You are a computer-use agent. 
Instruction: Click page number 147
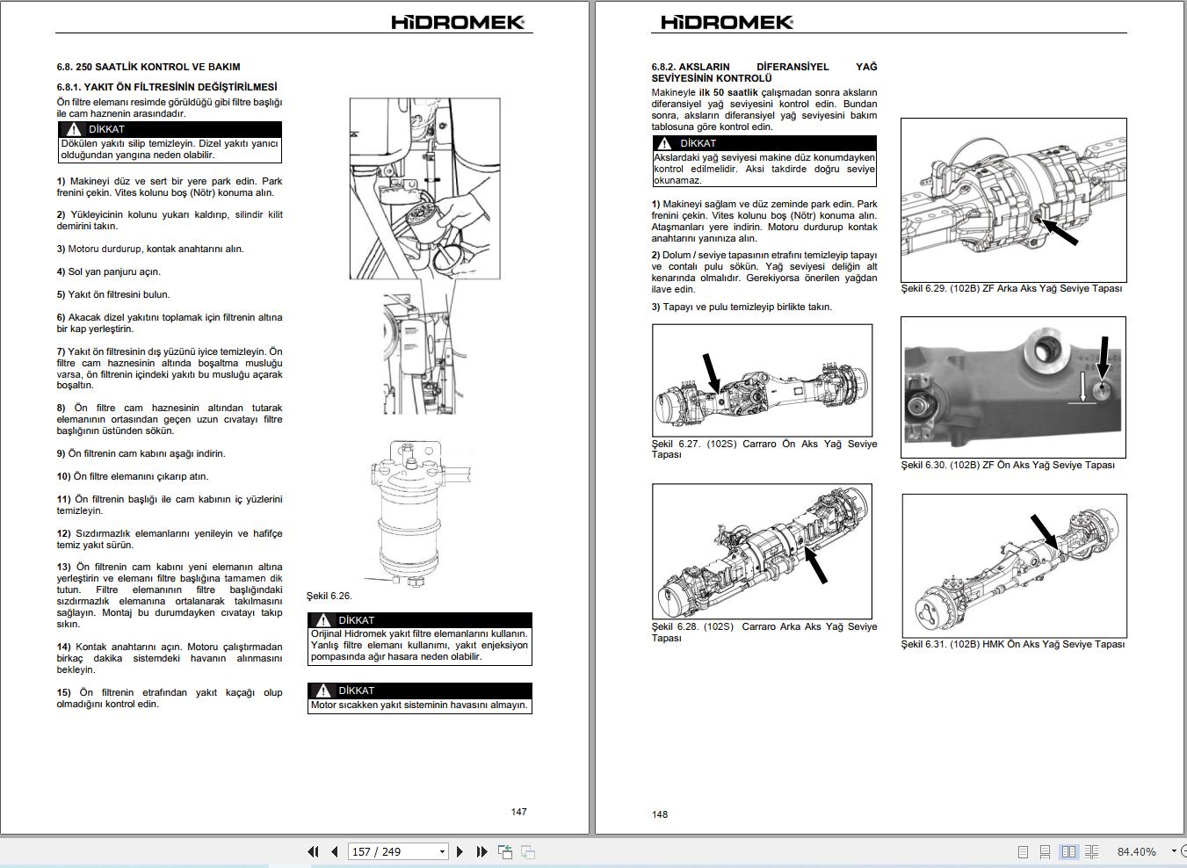519,812
